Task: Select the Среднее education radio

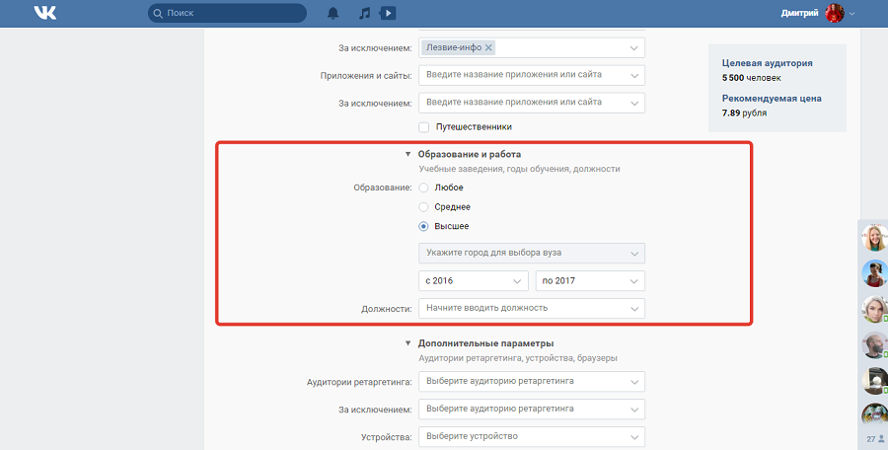Action: [x=423, y=207]
